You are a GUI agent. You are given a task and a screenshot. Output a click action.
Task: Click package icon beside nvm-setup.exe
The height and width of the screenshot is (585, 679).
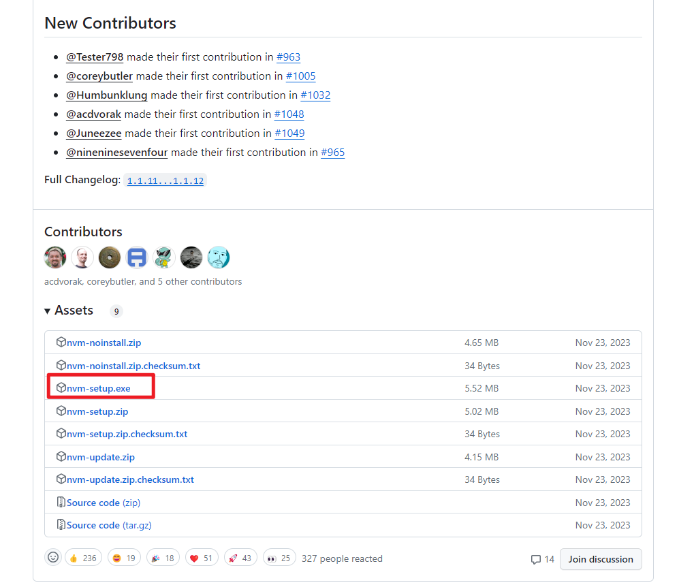tap(61, 388)
